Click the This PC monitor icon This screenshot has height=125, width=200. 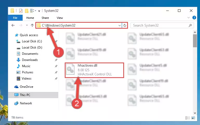16,95
